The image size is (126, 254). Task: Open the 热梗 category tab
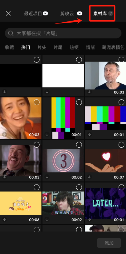tap(74, 47)
